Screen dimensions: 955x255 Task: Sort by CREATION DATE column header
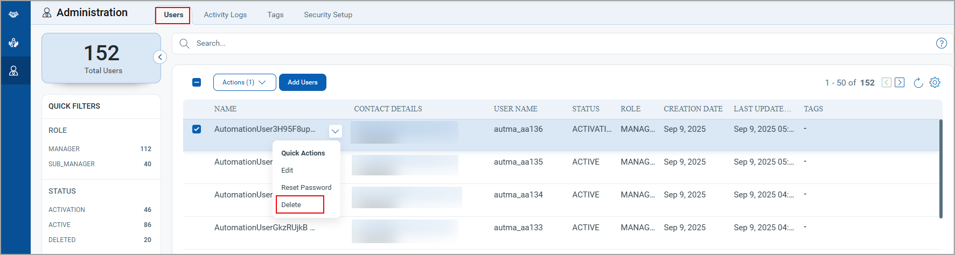(693, 109)
